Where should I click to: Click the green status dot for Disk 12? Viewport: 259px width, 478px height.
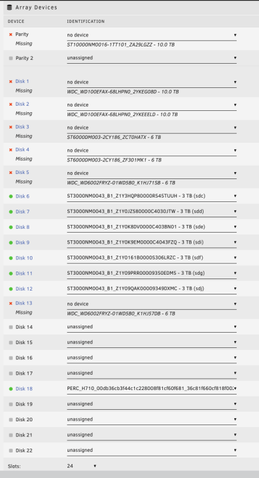tap(11, 289)
